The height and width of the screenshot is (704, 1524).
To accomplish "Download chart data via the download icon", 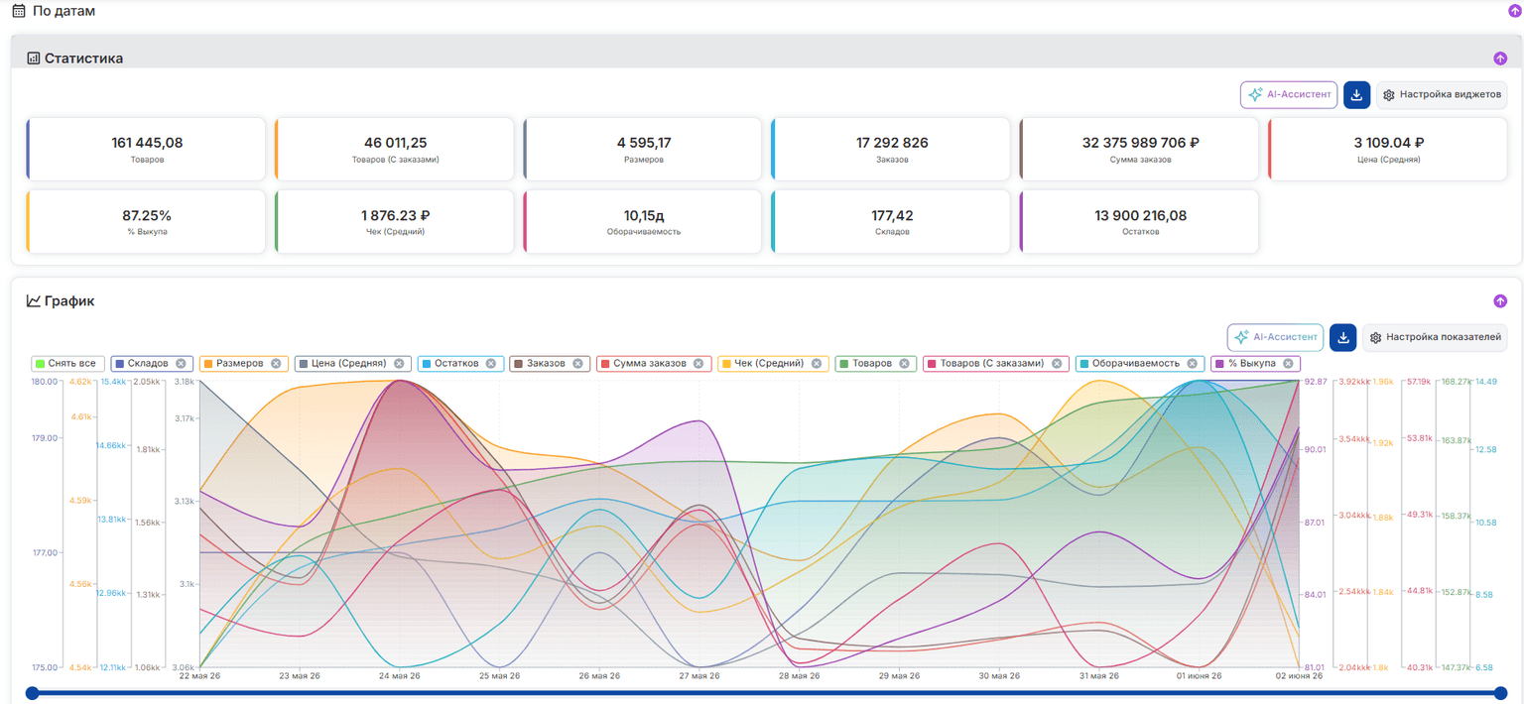I will 1342,337.
